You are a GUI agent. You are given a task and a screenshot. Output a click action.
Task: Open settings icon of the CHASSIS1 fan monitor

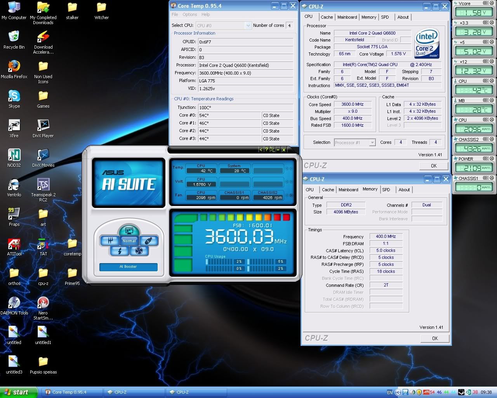click(x=486, y=178)
